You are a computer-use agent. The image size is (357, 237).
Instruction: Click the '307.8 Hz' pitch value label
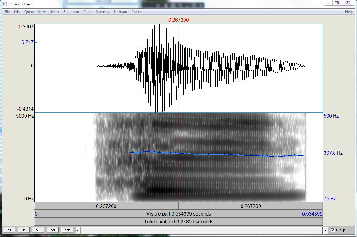(333, 153)
